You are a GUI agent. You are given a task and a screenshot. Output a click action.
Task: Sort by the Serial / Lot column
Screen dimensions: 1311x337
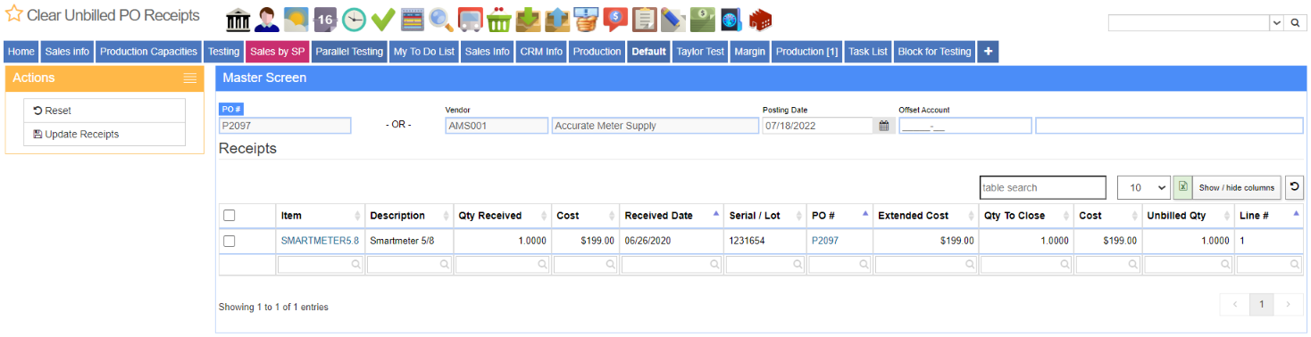(x=765, y=216)
